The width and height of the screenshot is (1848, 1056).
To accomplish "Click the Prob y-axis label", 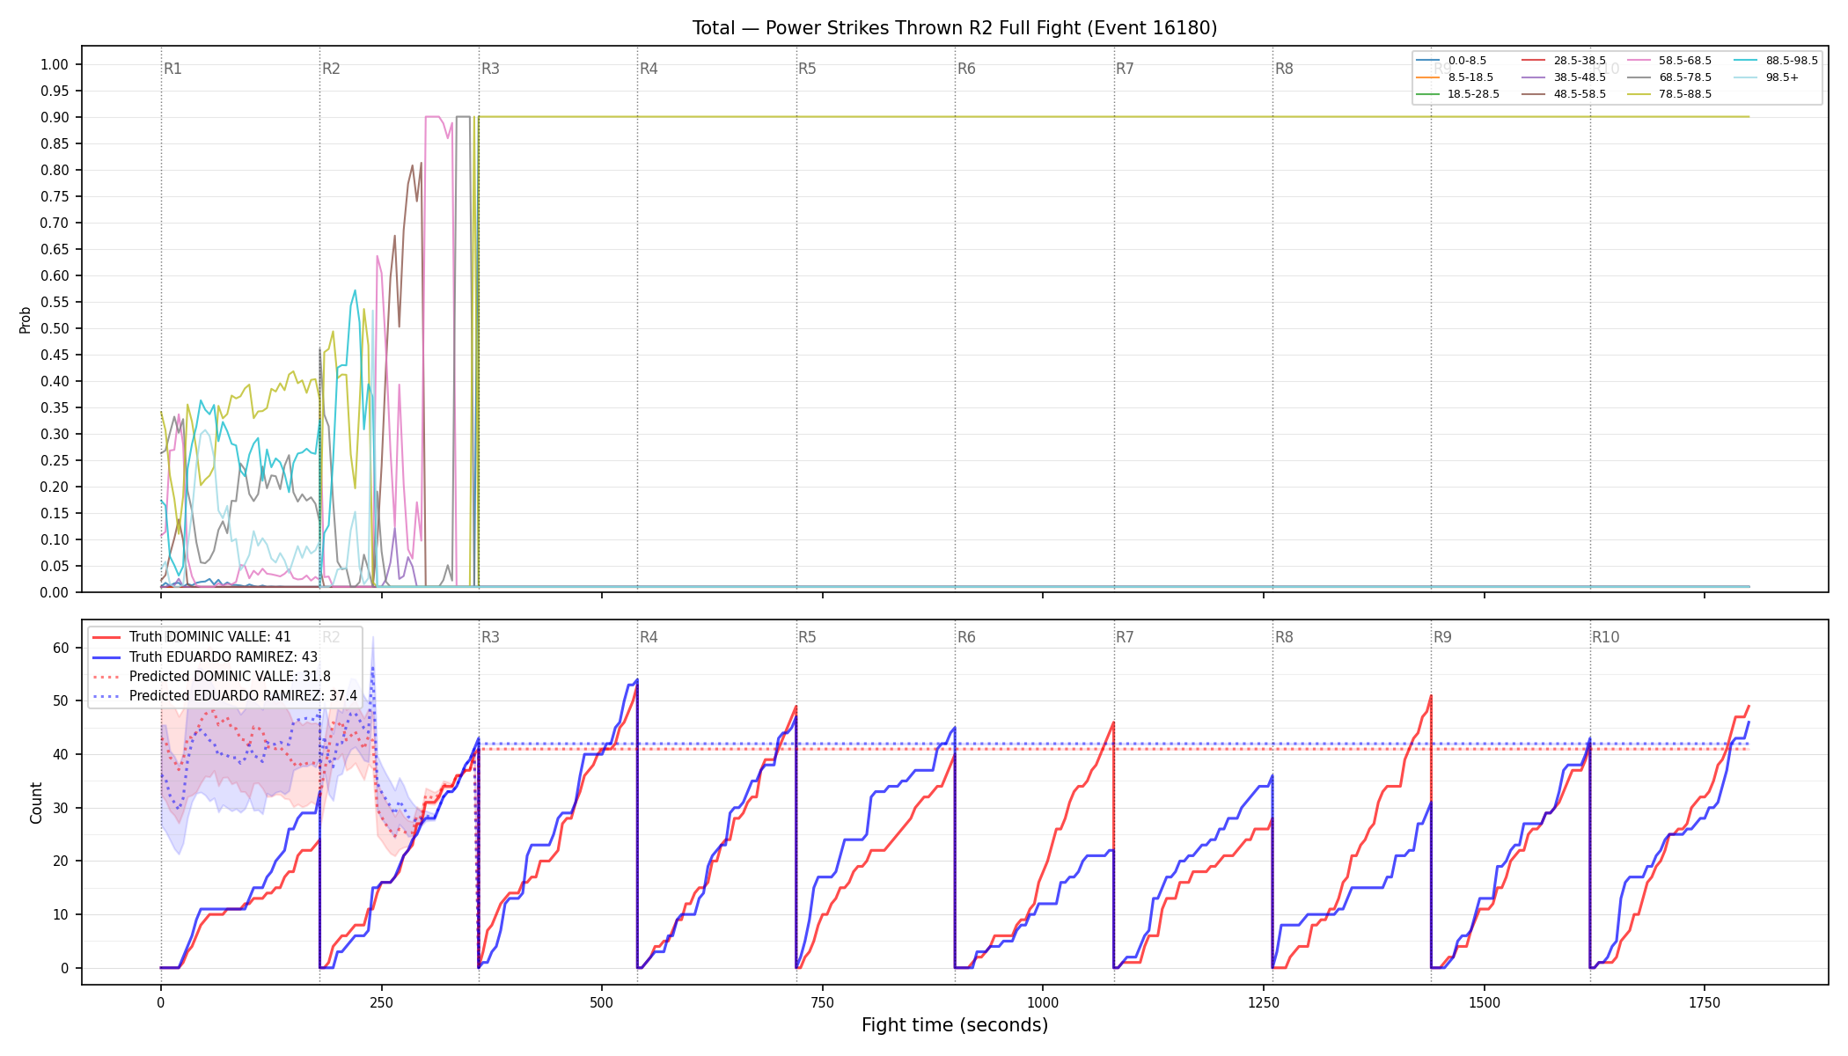I will pos(26,319).
